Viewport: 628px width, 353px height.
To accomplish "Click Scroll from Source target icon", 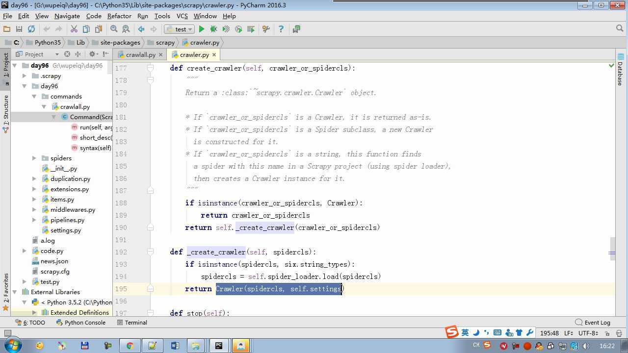I will tap(67, 54).
